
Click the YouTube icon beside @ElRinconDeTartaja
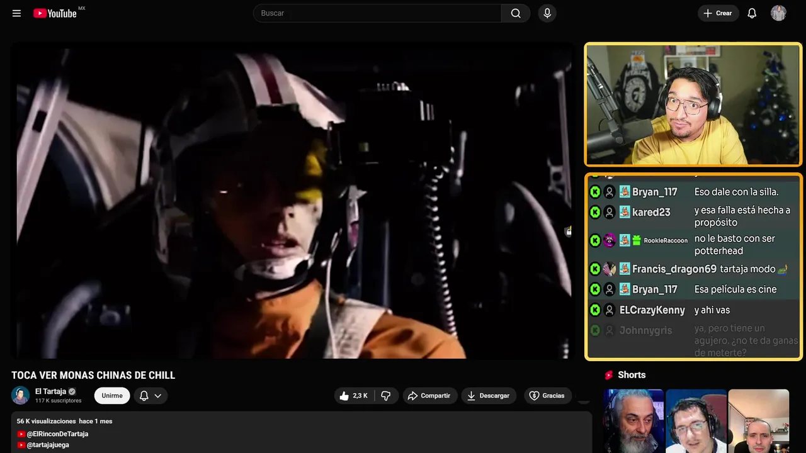coord(21,434)
